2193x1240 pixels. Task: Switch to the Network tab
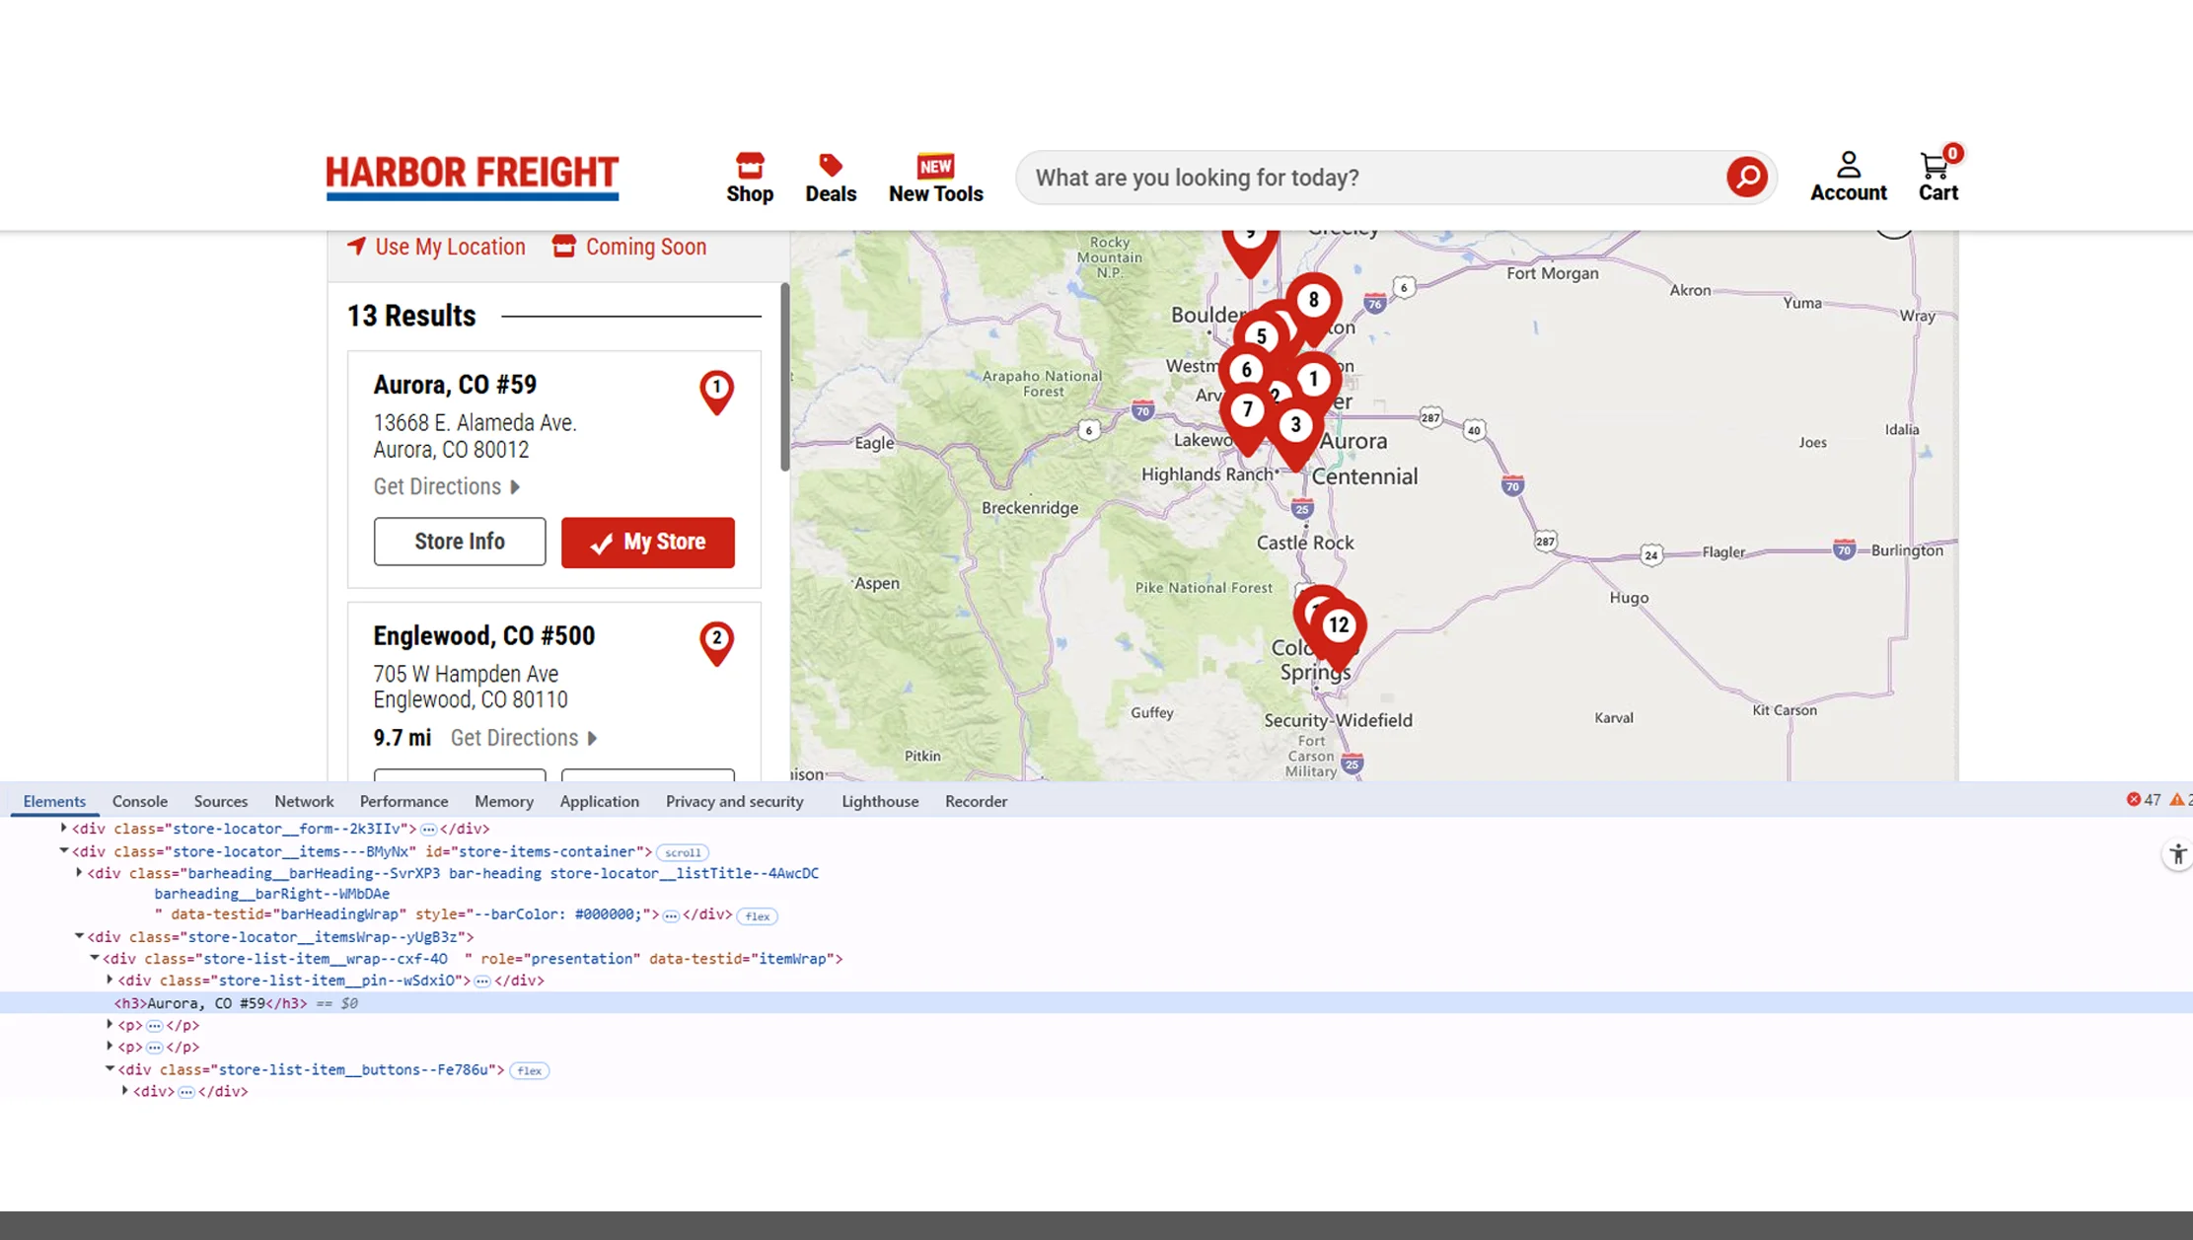[x=304, y=801]
